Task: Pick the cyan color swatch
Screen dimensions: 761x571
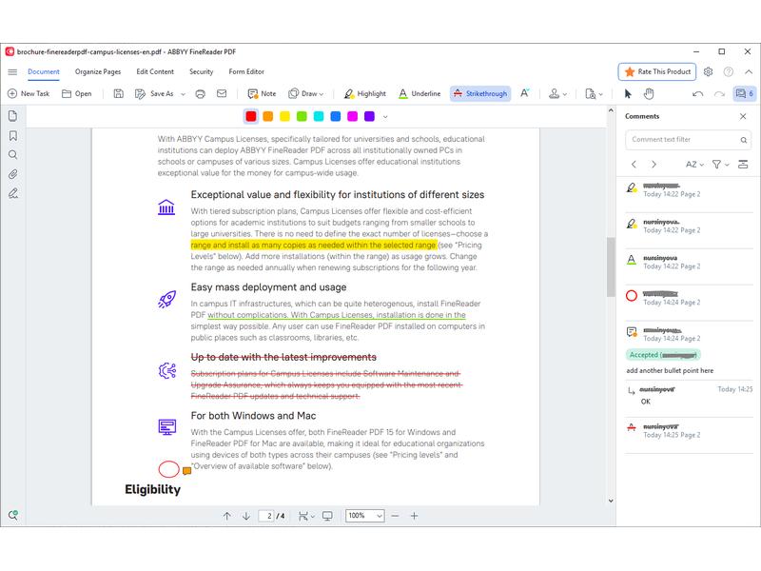Action: coord(319,116)
